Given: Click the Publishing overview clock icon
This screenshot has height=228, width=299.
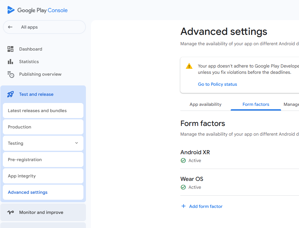Looking at the screenshot, I should pos(11,74).
